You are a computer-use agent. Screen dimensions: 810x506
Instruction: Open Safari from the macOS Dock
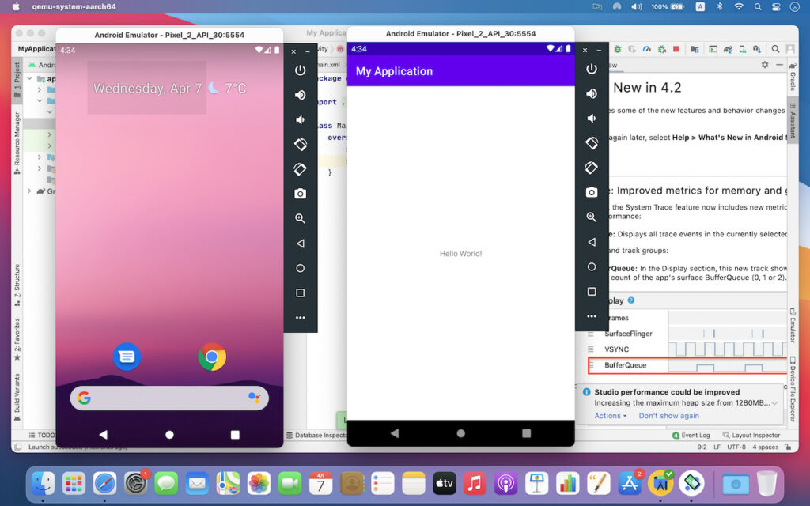point(105,482)
